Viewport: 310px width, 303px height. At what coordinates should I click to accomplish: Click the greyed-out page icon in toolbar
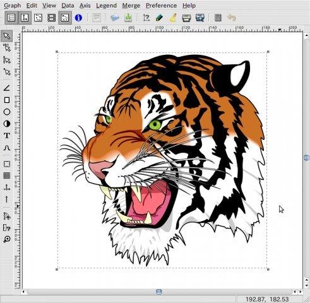[x=97, y=18]
